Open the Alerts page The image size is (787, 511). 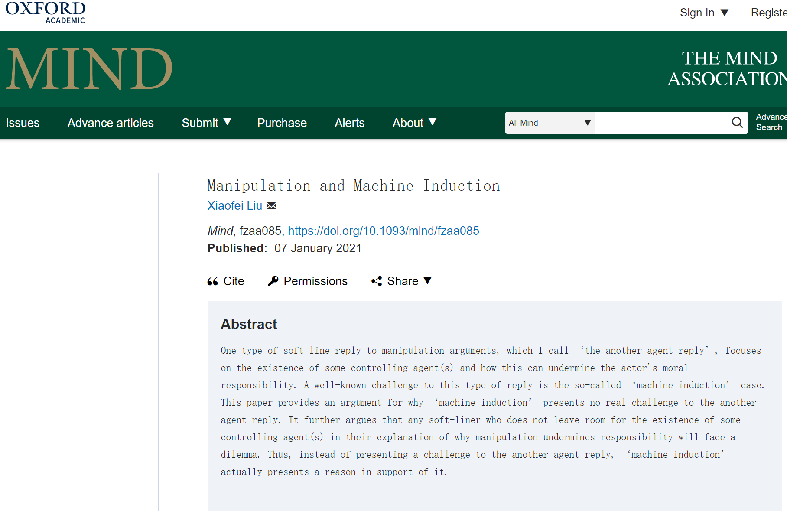349,123
